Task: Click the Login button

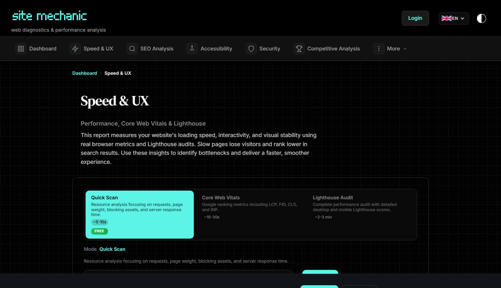Action: 415,18
